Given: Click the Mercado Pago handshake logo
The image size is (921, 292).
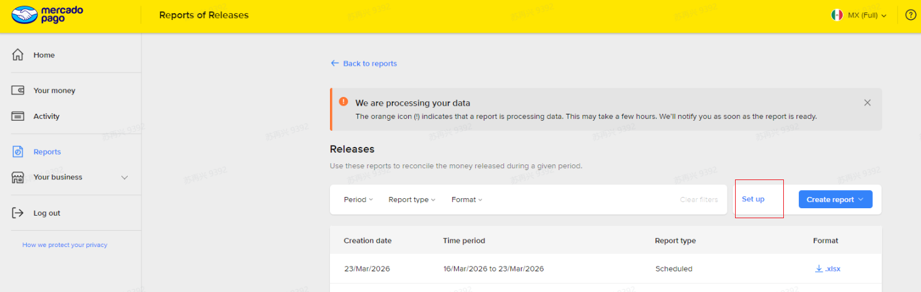Looking at the screenshot, I should [23, 15].
